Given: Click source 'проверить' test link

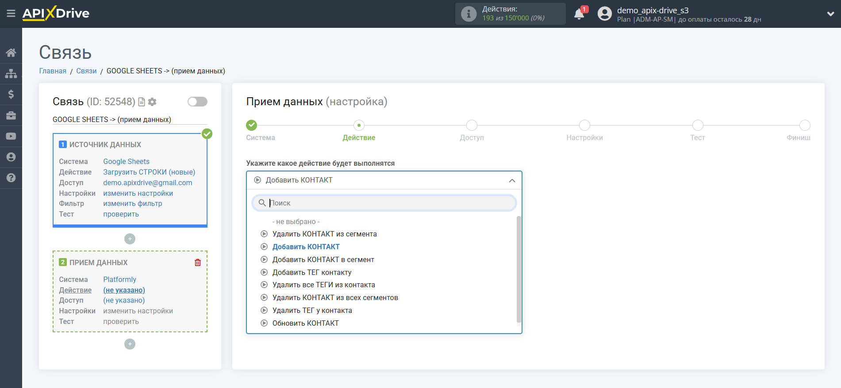Looking at the screenshot, I should tap(121, 214).
